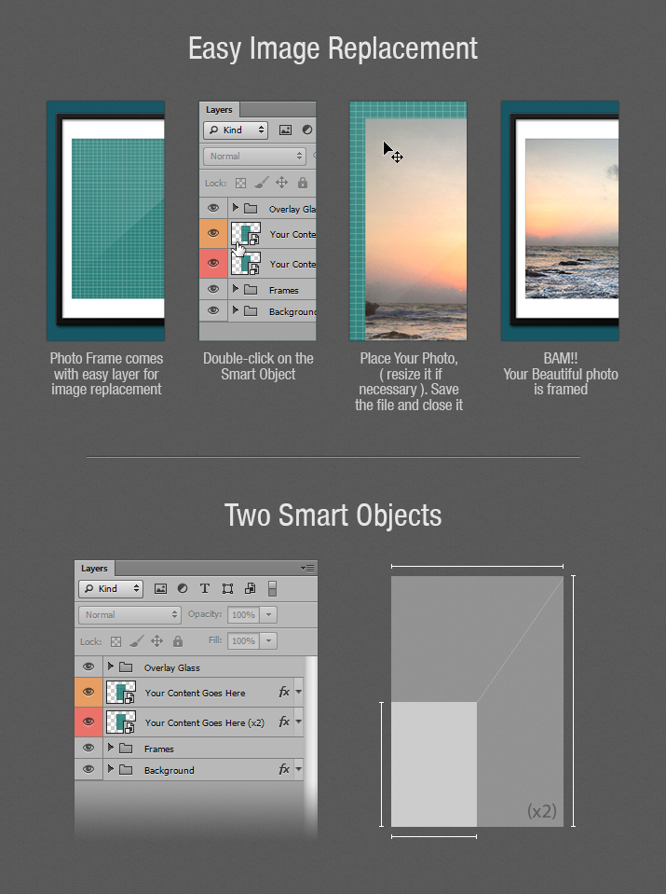Click the smart object filter icon
Image resolution: width=666 pixels, height=894 pixels.
(x=250, y=588)
